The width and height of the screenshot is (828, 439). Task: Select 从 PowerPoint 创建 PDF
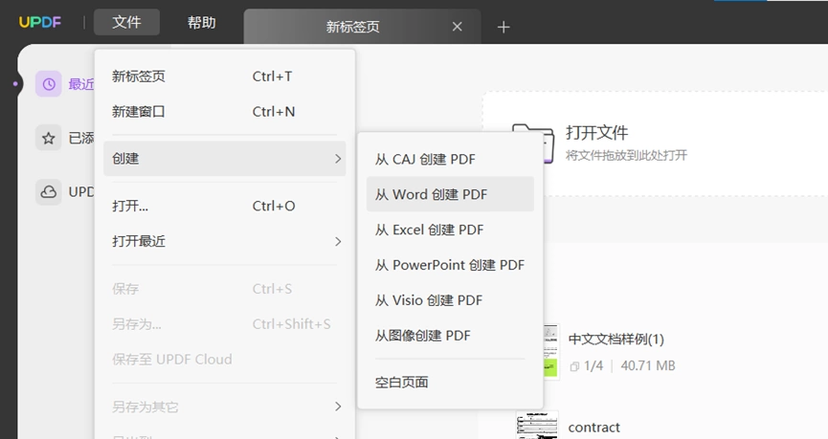tap(450, 265)
